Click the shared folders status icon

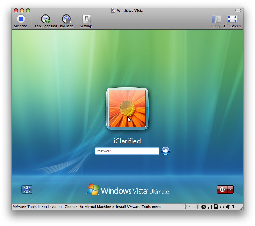click(234, 207)
